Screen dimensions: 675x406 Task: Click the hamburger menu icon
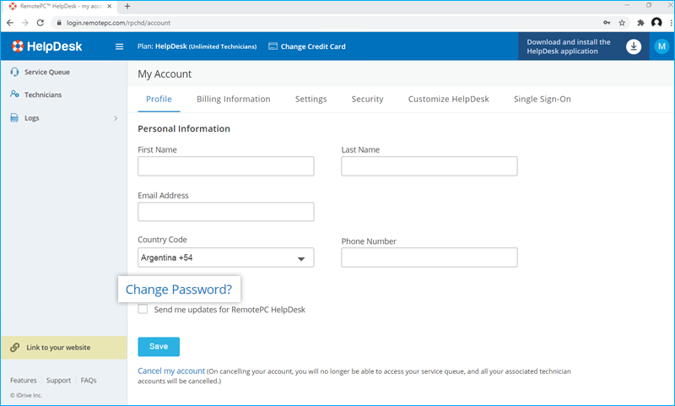coord(119,46)
